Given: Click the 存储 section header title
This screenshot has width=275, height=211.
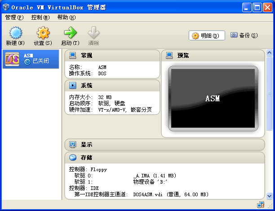Looking at the screenshot, I should pyautogui.click(x=86, y=158).
